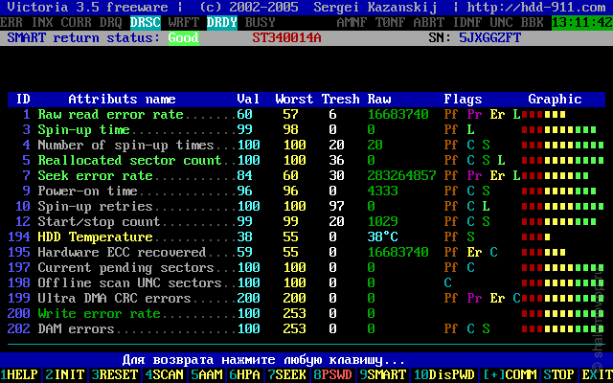Click the HDD Temperature graphic bar
Screen dimensions: 613x383
pos(536,237)
